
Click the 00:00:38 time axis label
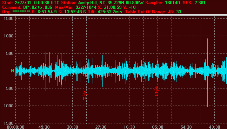tap(16, 127)
